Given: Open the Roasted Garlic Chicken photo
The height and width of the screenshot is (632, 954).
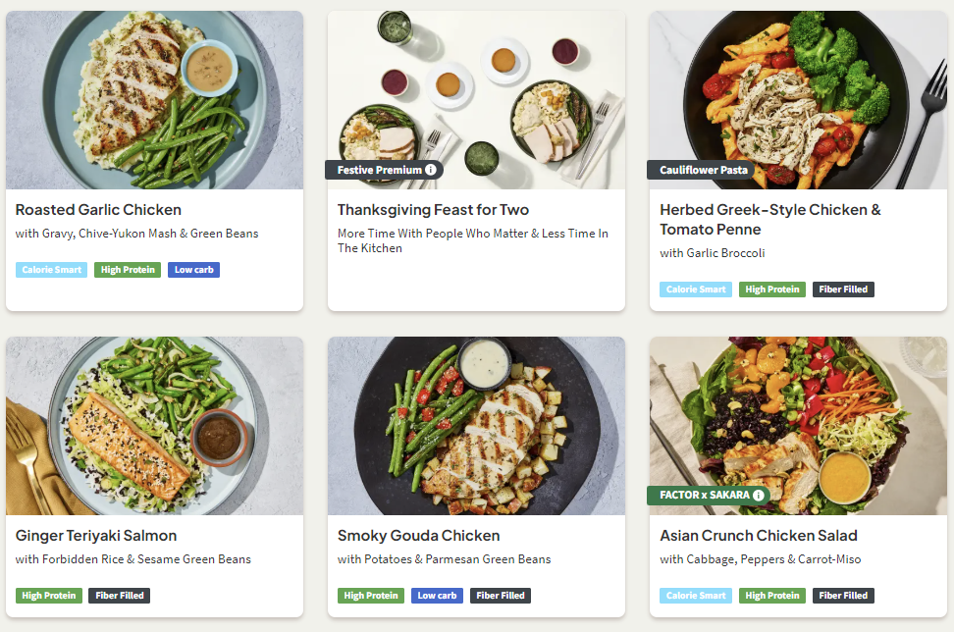Looking at the screenshot, I should coord(154,100).
